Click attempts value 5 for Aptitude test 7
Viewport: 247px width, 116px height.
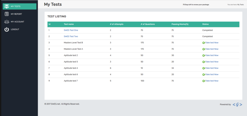111,81
